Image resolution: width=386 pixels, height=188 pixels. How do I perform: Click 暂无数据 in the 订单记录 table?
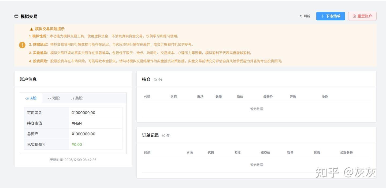click(256, 165)
